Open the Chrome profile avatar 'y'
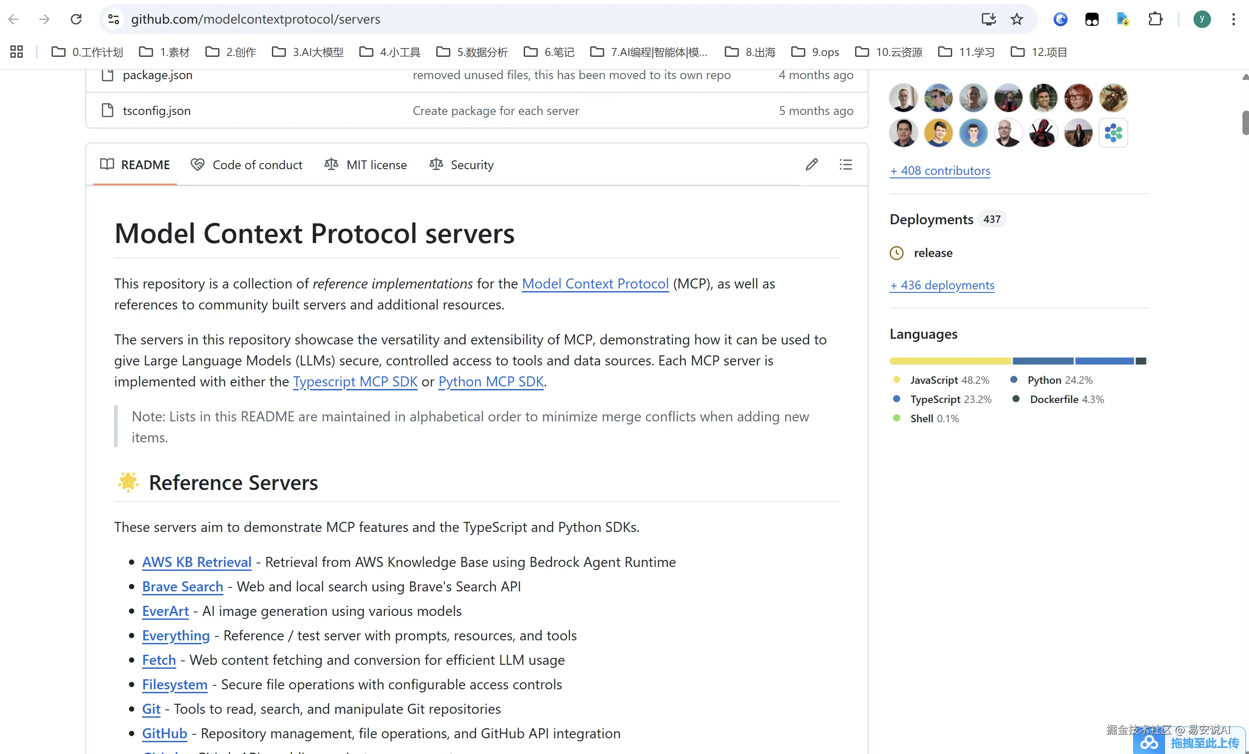The image size is (1249, 754). (1202, 19)
